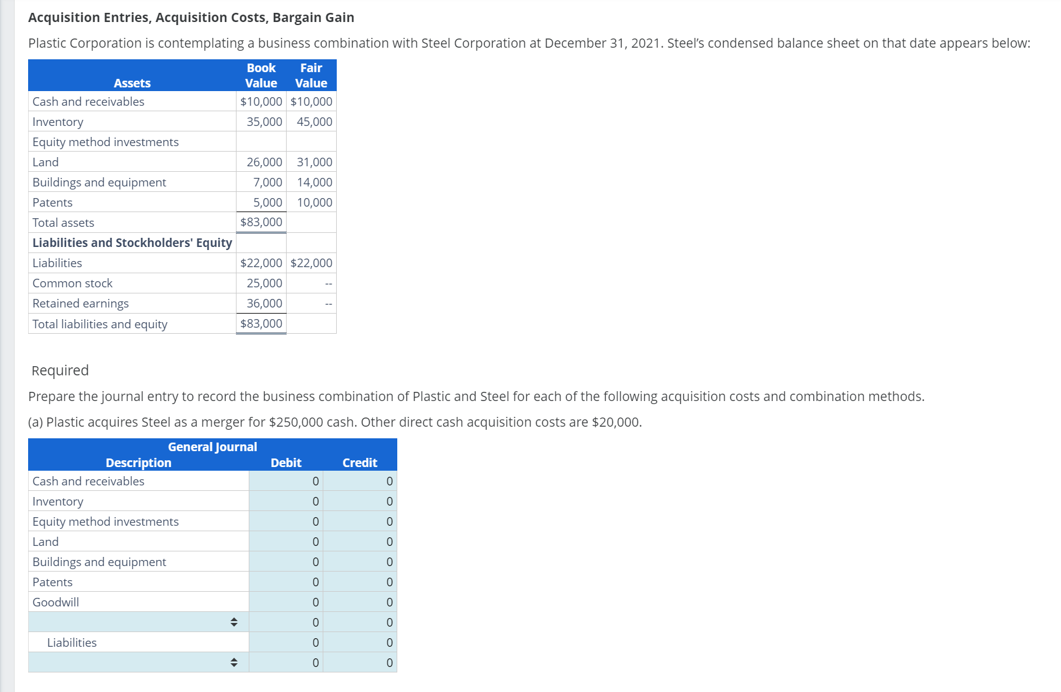Click the Buildings and equipment Debit cell
The width and height of the screenshot is (1061, 692).
pos(286,562)
